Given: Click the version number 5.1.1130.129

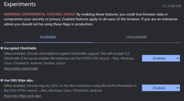Looking at the screenshot, I should click(x=172, y=6).
